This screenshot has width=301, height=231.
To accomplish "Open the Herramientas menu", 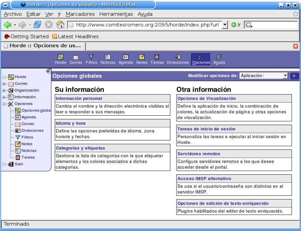I will 118,14.
